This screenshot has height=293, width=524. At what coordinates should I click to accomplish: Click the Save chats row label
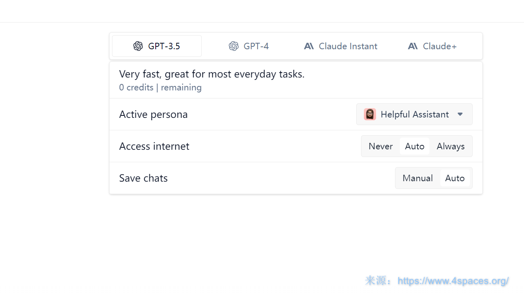click(x=143, y=178)
